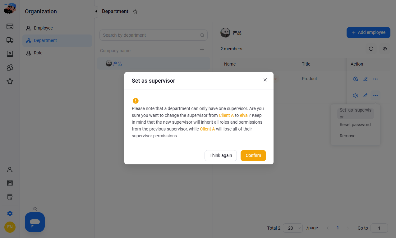Confirm the supervisor change
Viewport: 396px width, 238px height.
[x=253, y=156]
